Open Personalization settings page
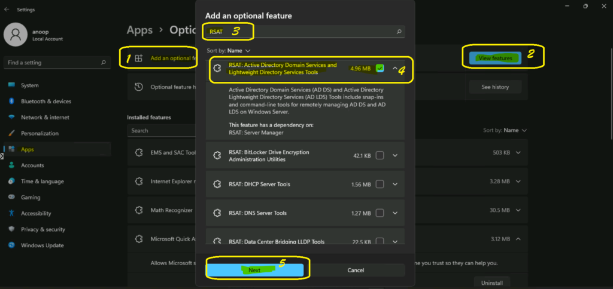 pyautogui.click(x=57, y=133)
